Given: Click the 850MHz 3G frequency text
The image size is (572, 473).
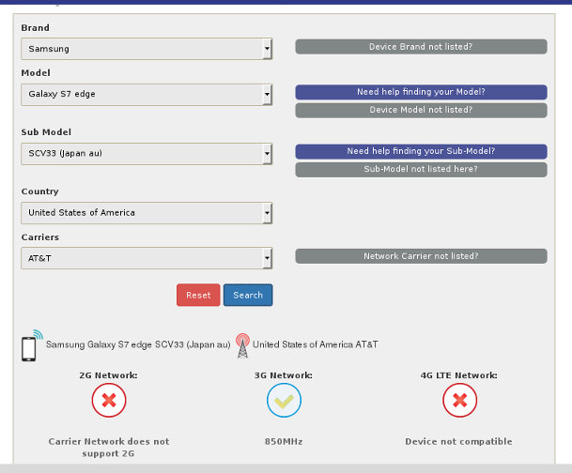Looking at the screenshot, I should (284, 441).
